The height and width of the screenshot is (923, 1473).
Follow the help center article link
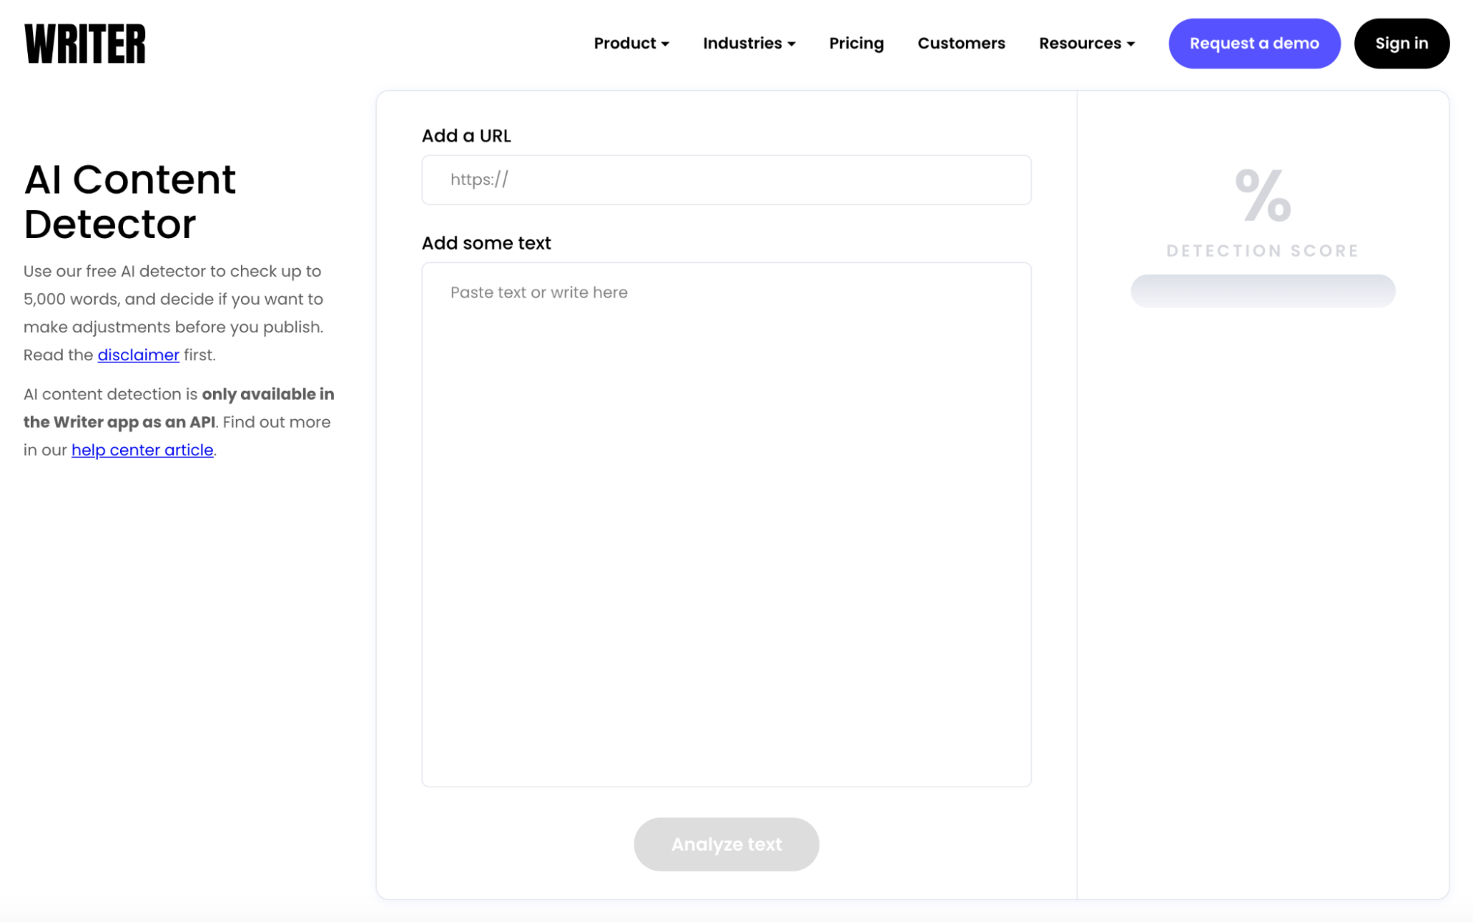tap(142, 450)
